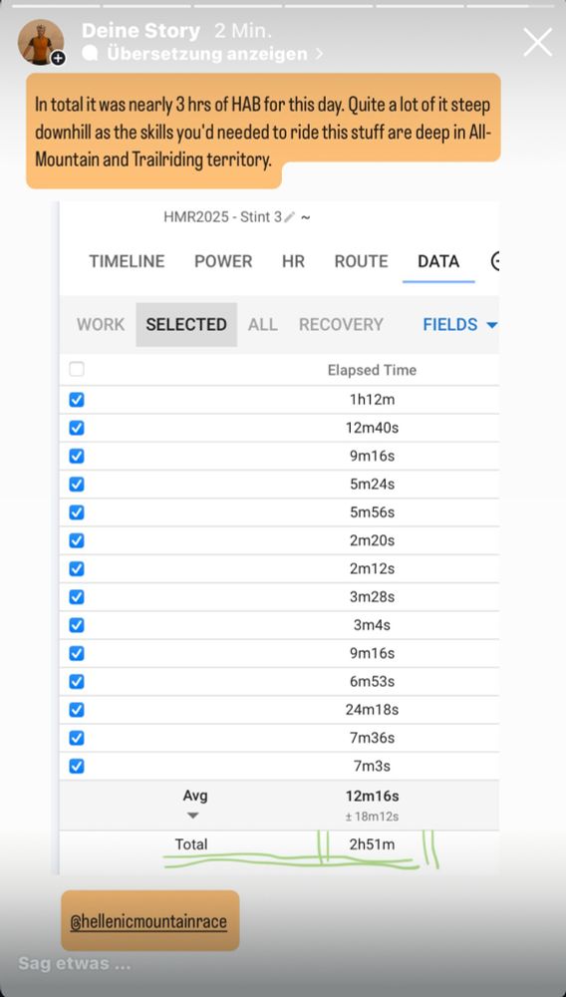This screenshot has height=997, width=566.
Task: Tap the Deine Story username
Action: click(x=141, y=30)
